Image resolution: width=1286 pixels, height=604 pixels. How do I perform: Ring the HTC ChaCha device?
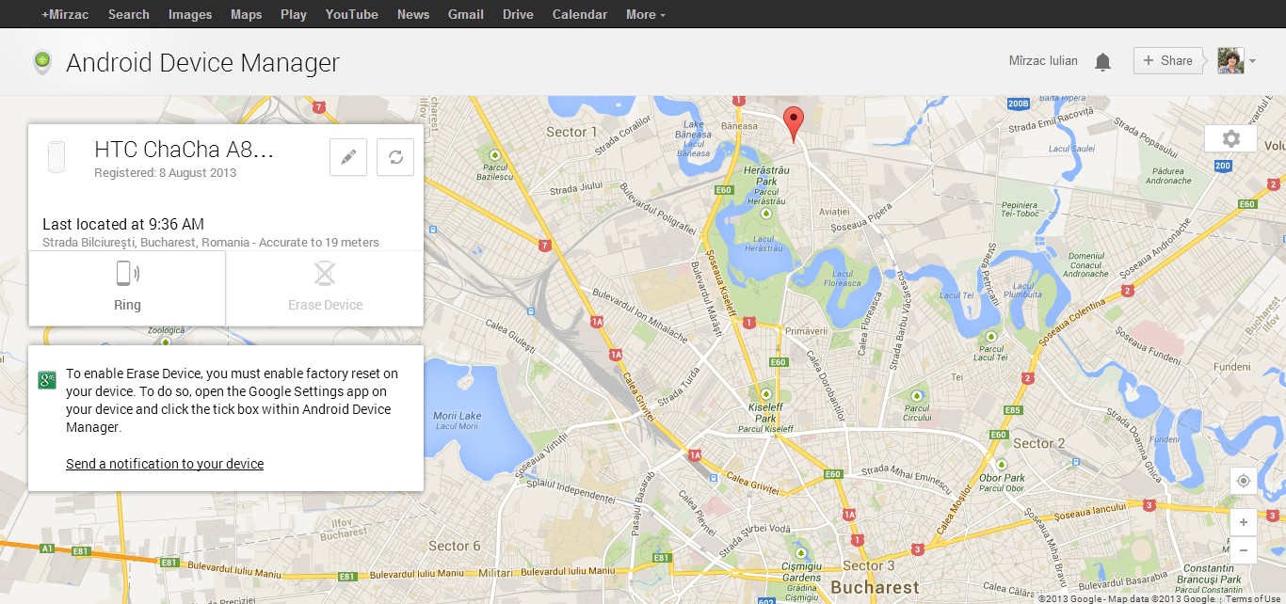click(127, 288)
